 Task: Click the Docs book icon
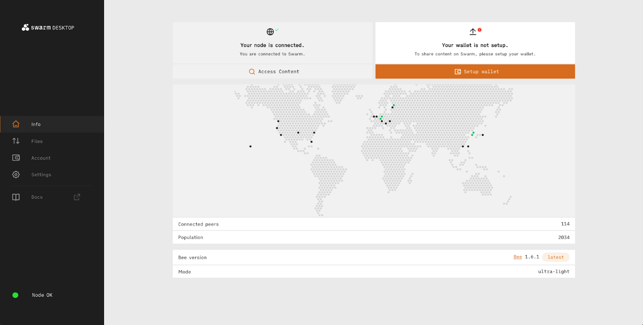pyautogui.click(x=16, y=197)
